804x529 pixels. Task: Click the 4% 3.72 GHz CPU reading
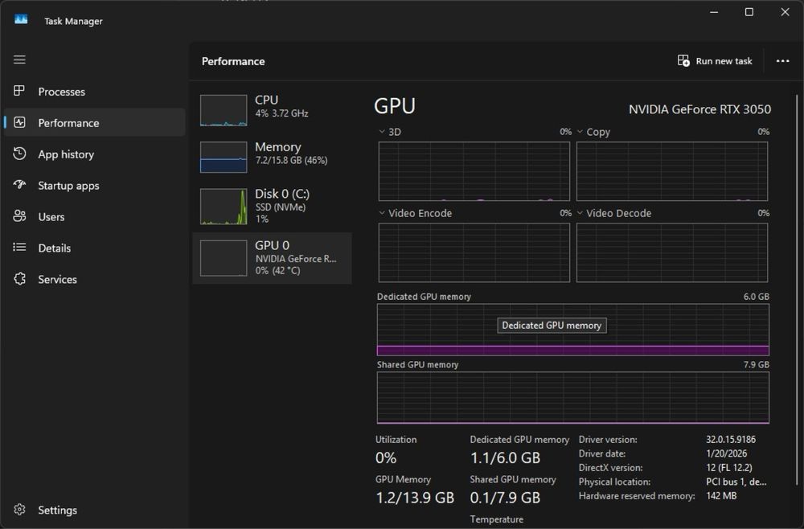[x=282, y=113]
